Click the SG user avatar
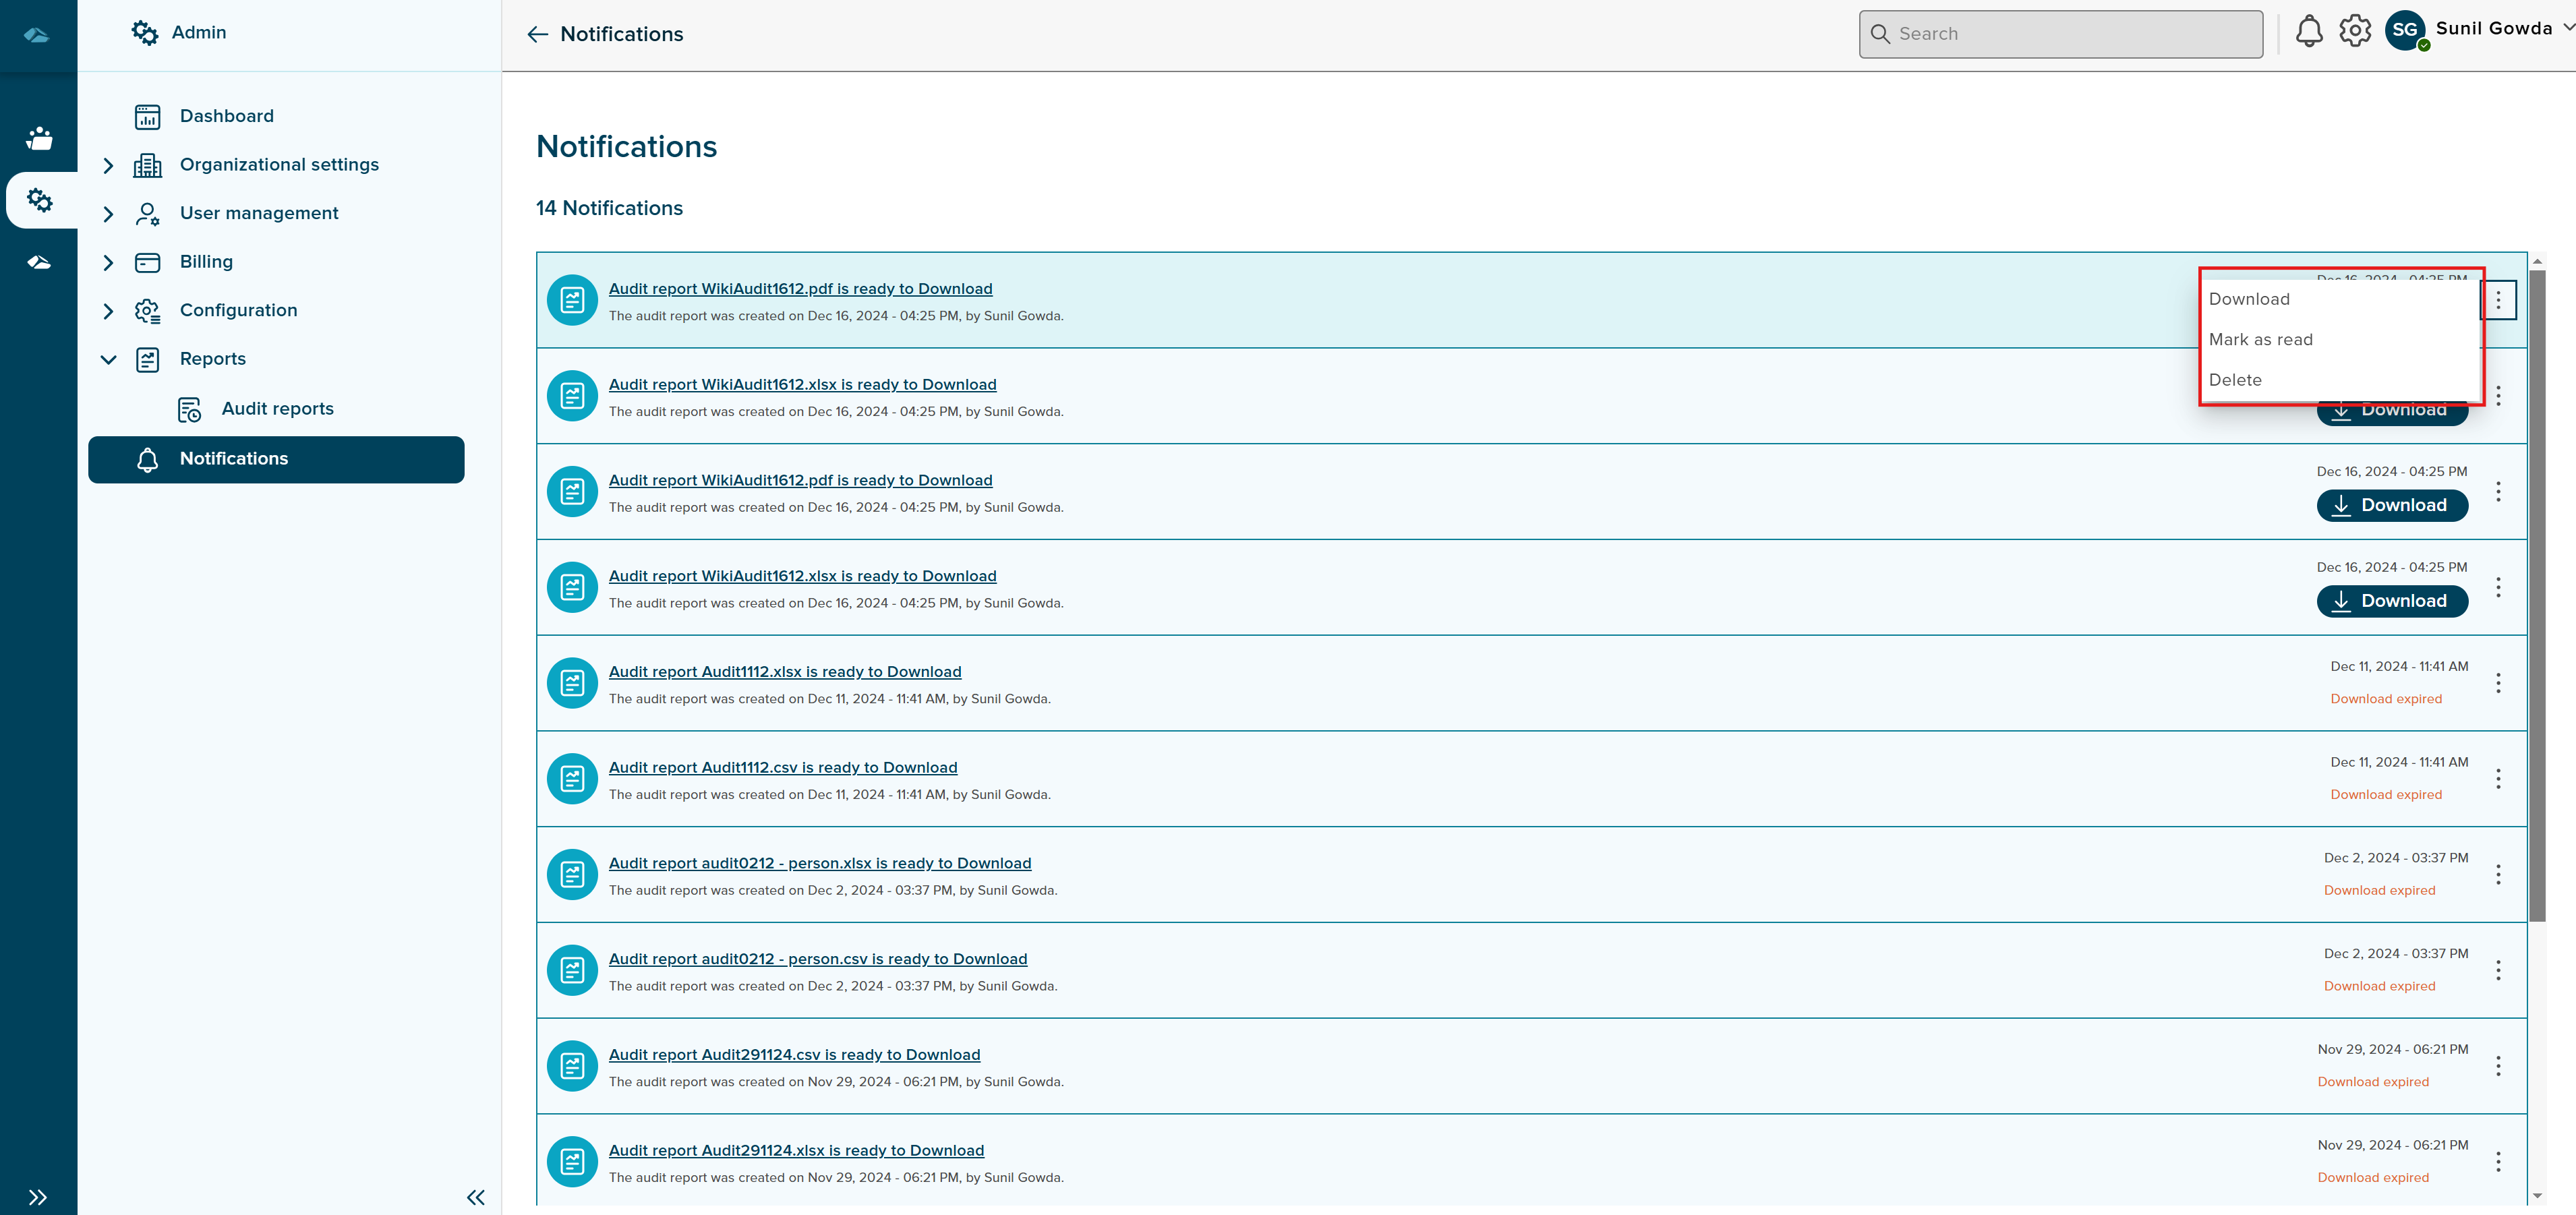The image size is (2576, 1215). point(2404,31)
